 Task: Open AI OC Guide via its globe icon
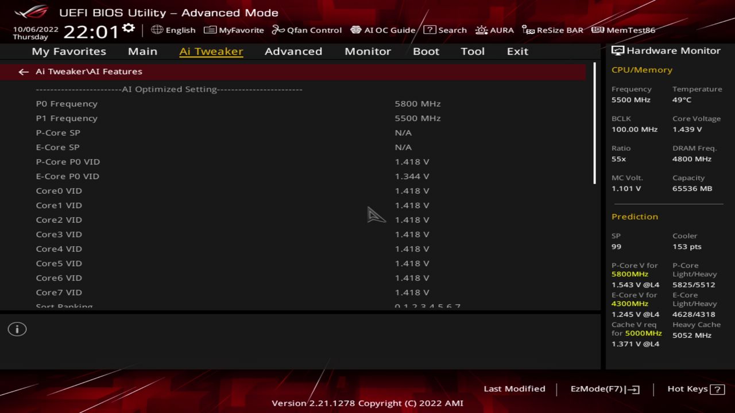point(356,30)
